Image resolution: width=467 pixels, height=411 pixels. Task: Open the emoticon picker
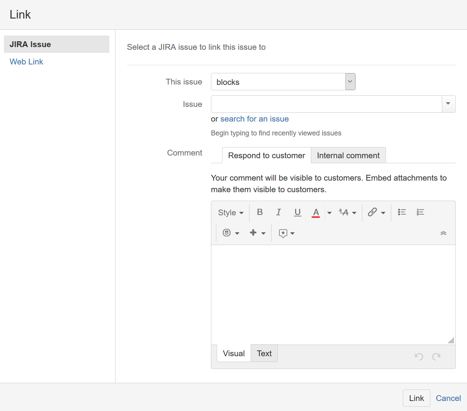(x=227, y=233)
